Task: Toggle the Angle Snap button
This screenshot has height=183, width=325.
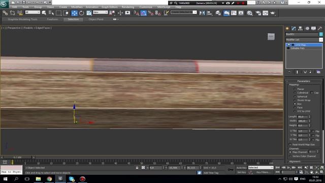Action: coord(143,13)
